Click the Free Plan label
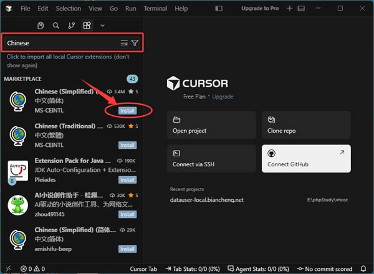Image resolution: width=374 pixels, height=274 pixels. 194,97
